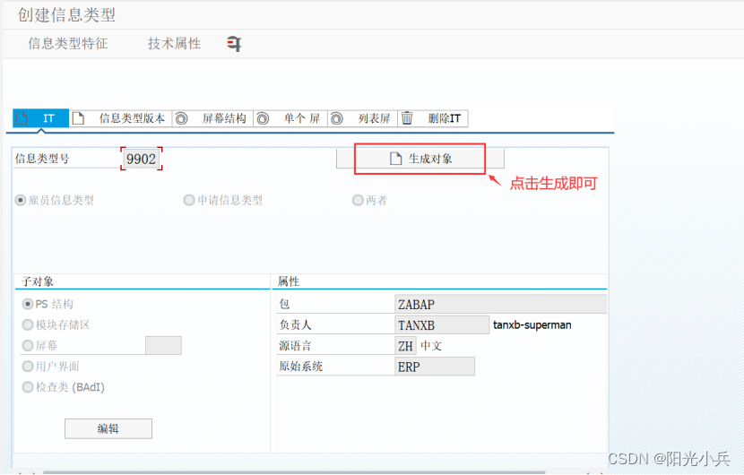Click the 源语言 field showing ZH

pos(405,346)
